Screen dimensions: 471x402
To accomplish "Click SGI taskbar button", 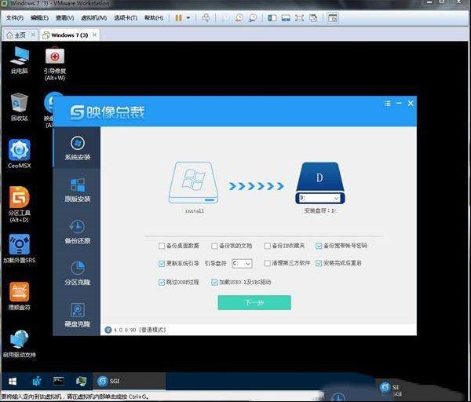I will 130,382.
